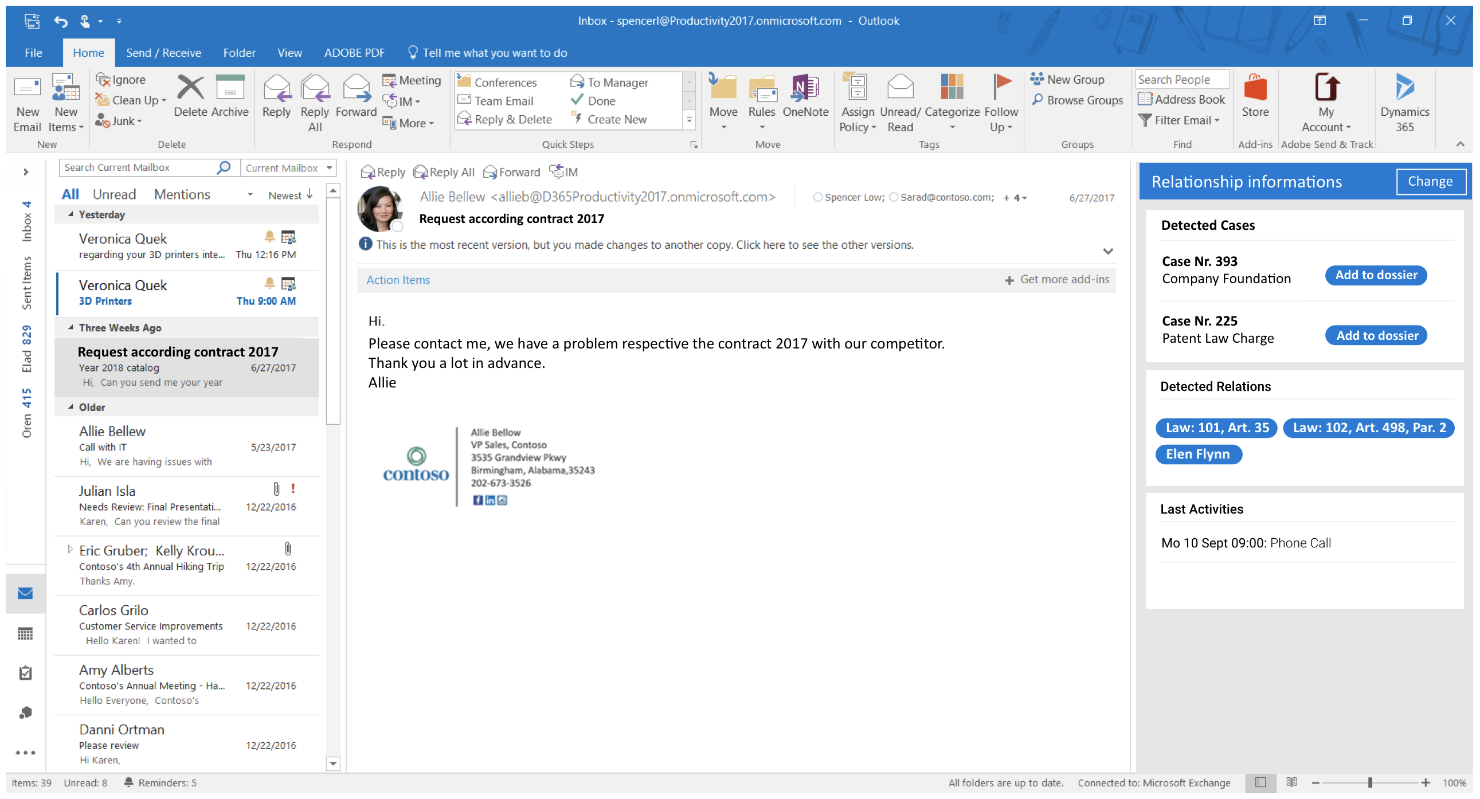Expand the Eric Gruber conversation thread
This screenshot has height=799, width=1480.
point(70,550)
